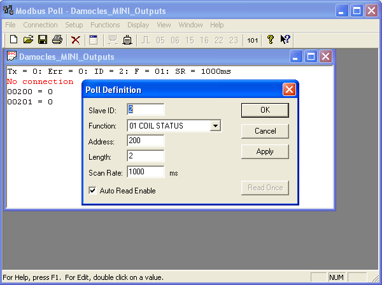Viewport: 382px width, 285px height.
Task: Maximize the Modbus Poll main window
Action: tap(357, 10)
